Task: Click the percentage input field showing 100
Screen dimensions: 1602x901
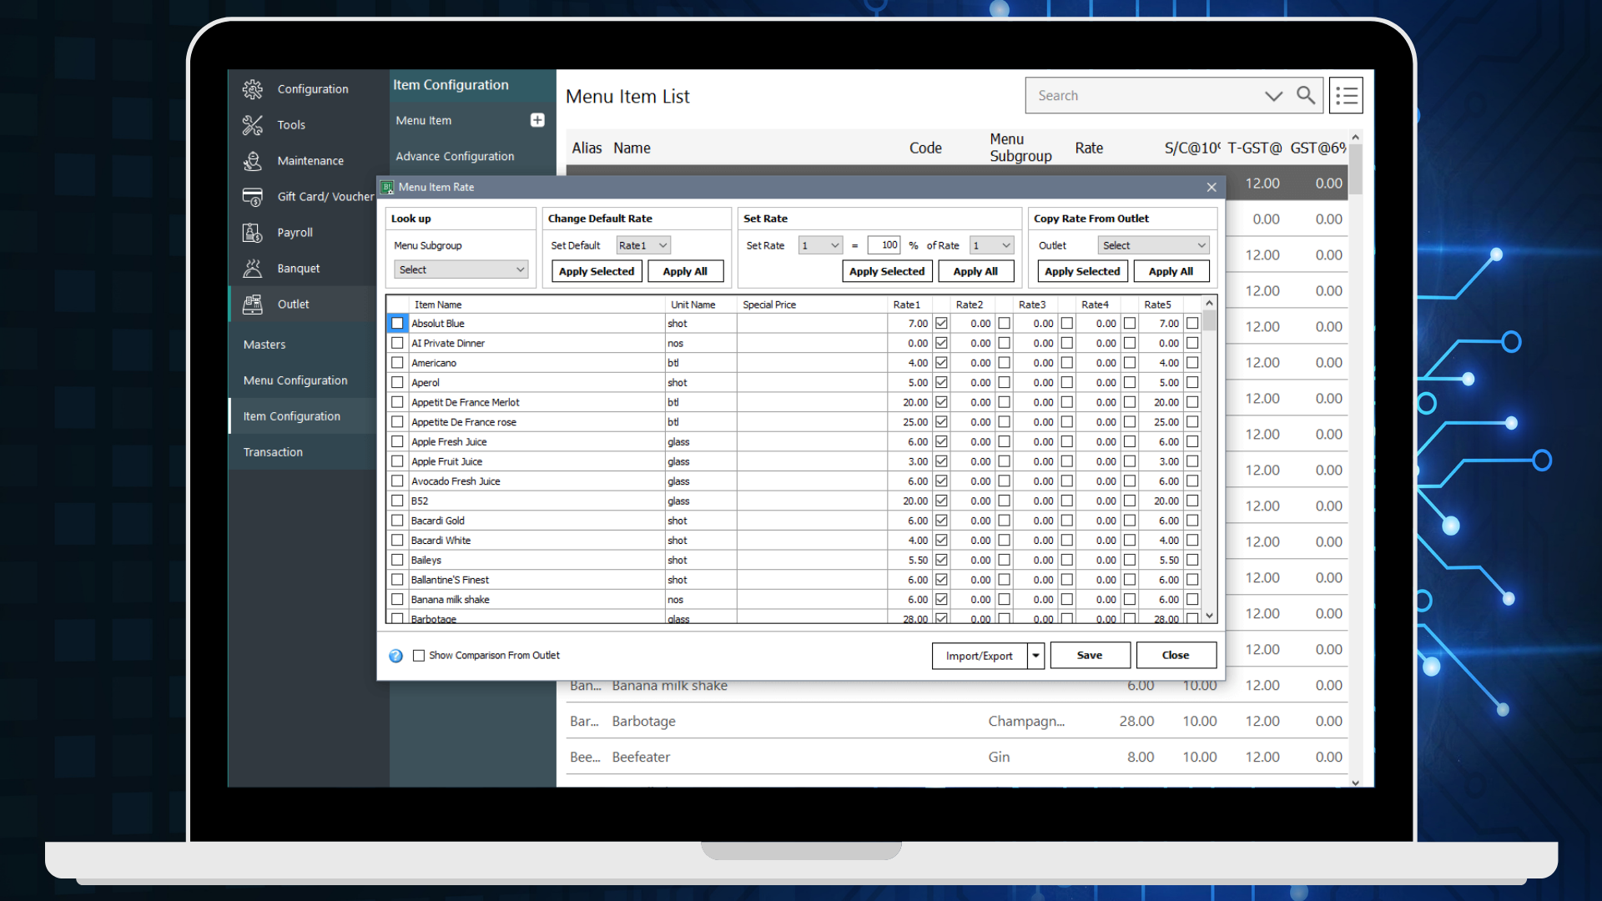Action: pyautogui.click(x=884, y=245)
